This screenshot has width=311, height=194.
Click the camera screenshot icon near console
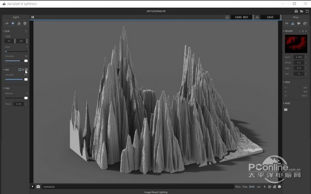tap(38, 187)
